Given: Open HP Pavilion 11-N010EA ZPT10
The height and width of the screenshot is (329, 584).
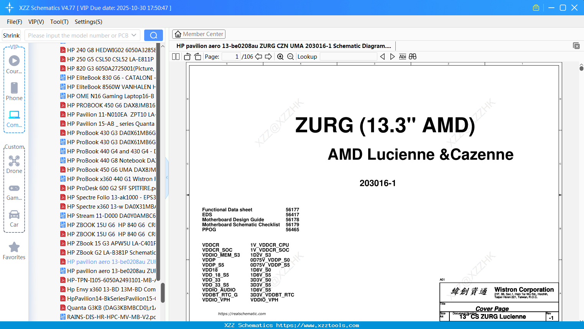Looking at the screenshot, I should [108, 114].
